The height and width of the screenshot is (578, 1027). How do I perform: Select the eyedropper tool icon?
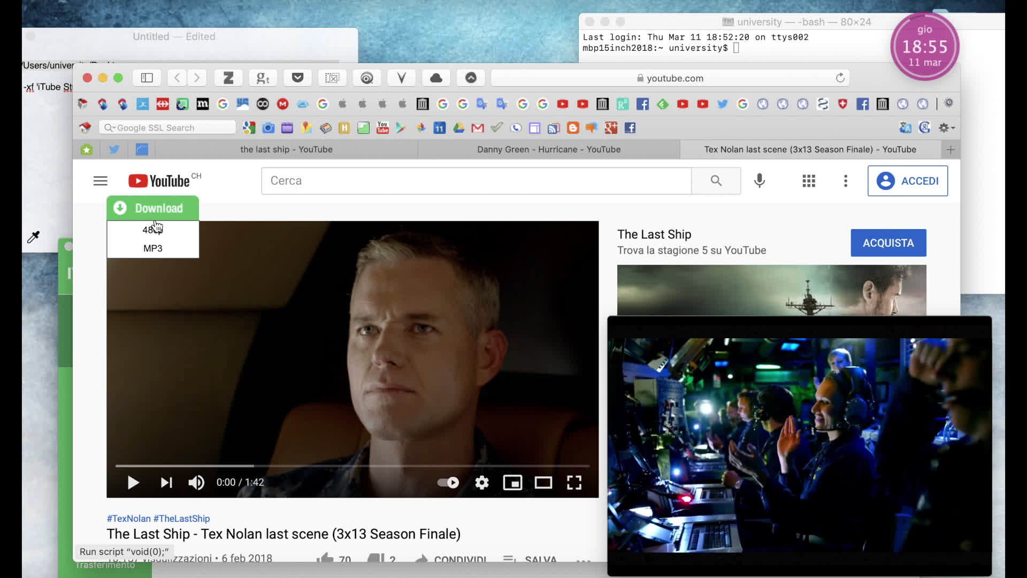(34, 237)
